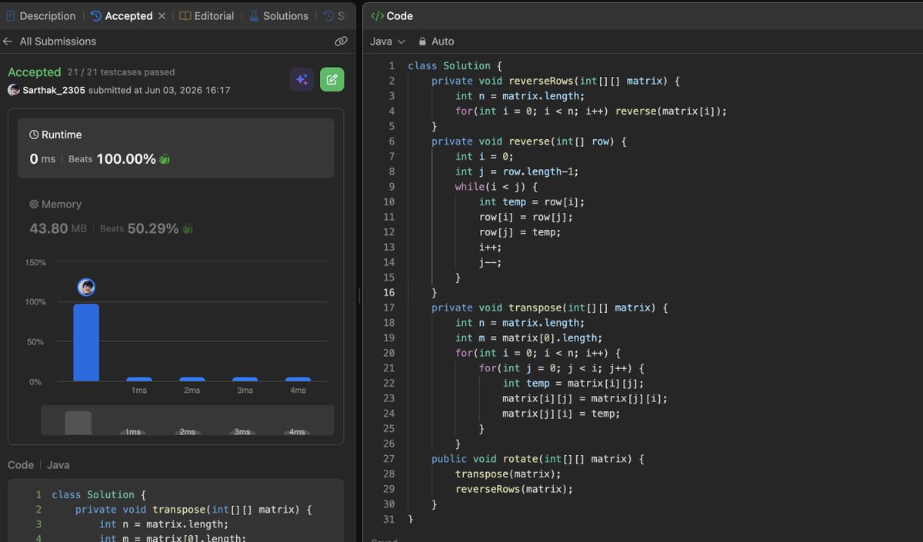
Task: Copy the submission link via chain icon
Action: [x=341, y=42]
